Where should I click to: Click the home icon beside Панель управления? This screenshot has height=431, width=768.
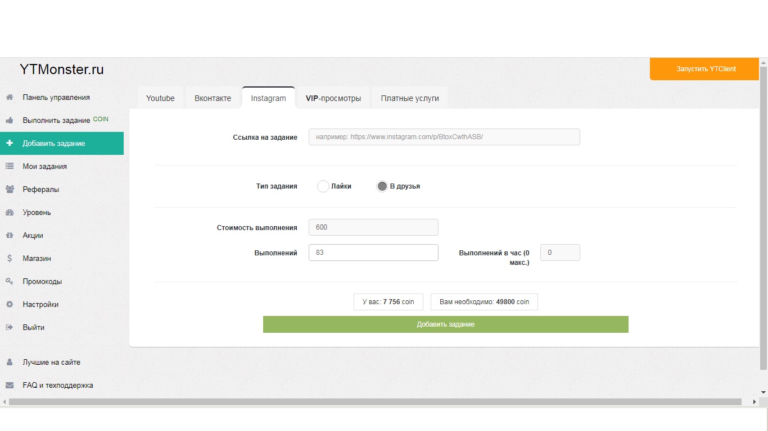click(10, 98)
